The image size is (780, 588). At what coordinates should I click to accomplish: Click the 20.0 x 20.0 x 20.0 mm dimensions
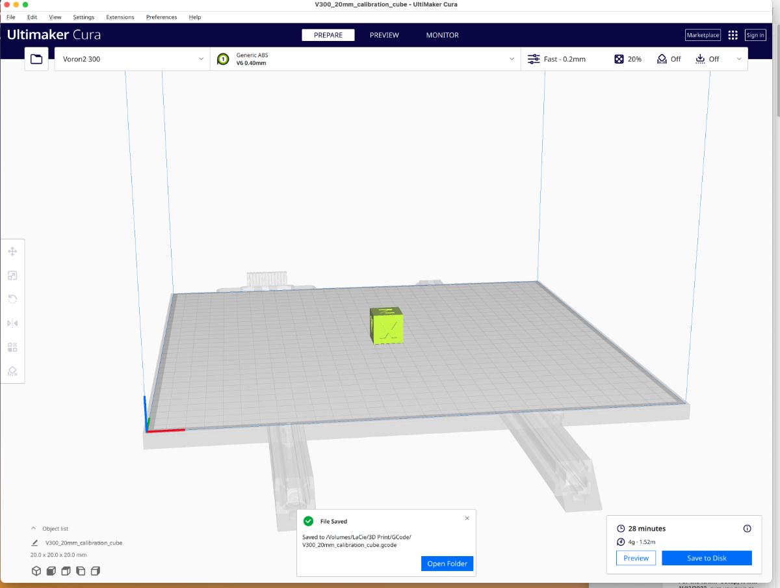point(58,555)
